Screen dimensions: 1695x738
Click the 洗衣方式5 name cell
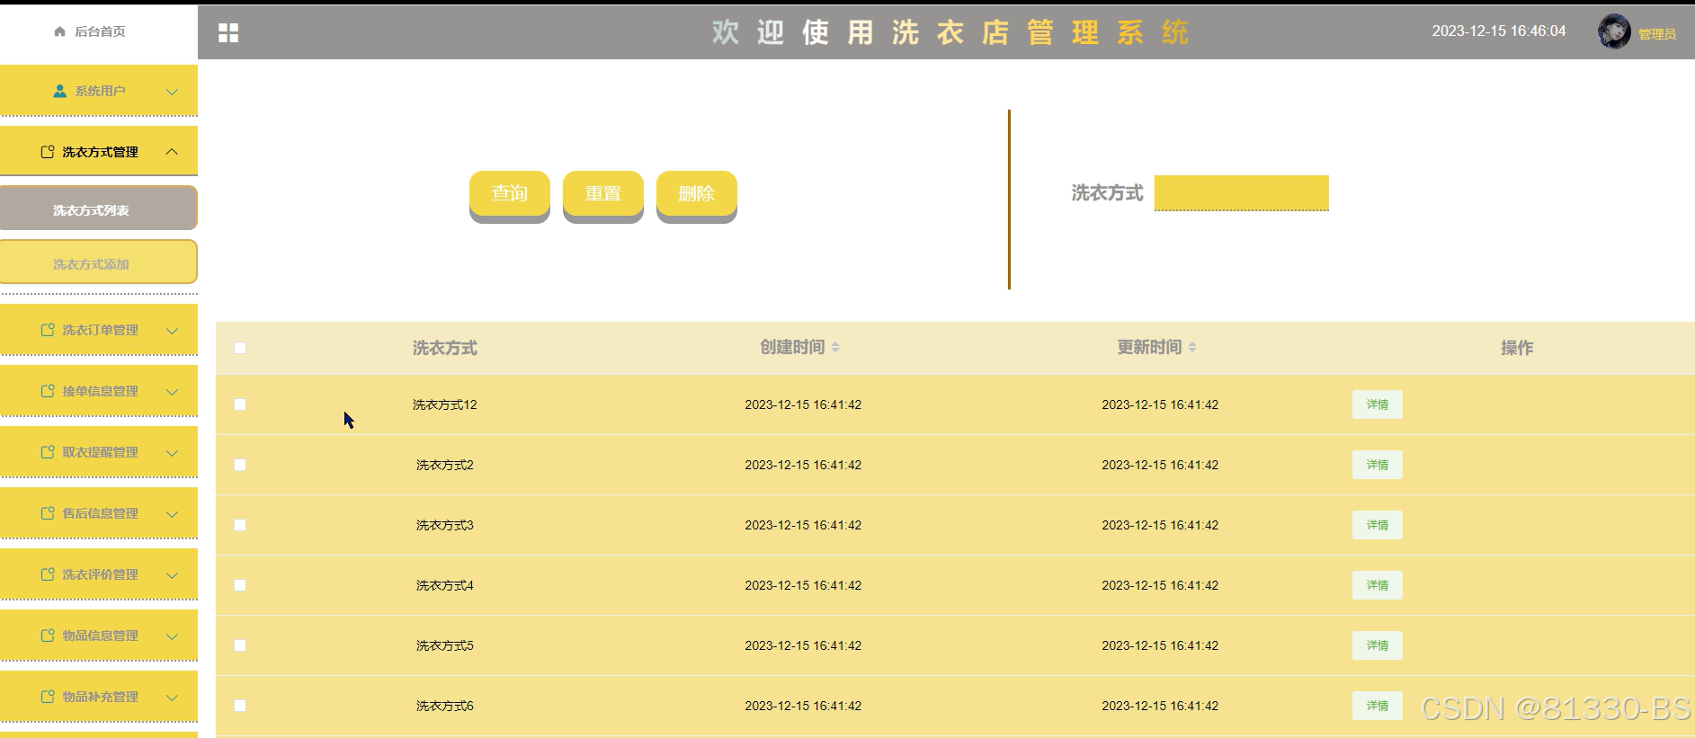coord(444,645)
